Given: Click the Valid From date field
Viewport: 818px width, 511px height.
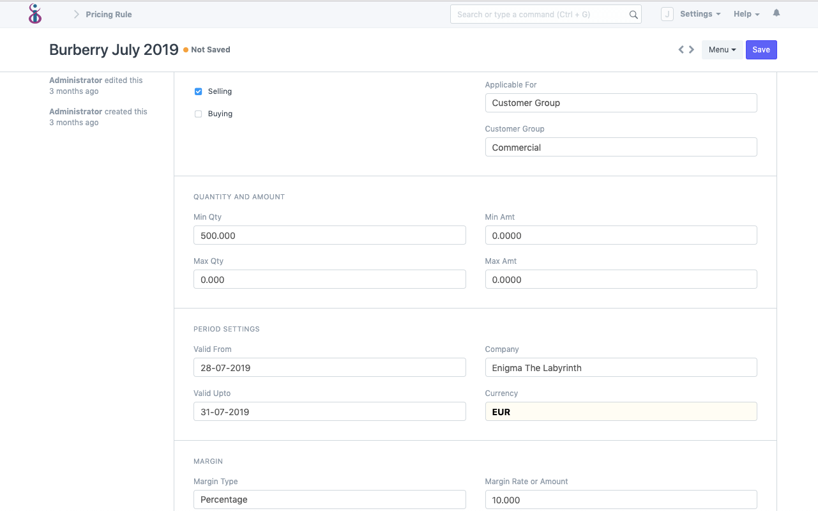Looking at the screenshot, I should click(x=329, y=367).
